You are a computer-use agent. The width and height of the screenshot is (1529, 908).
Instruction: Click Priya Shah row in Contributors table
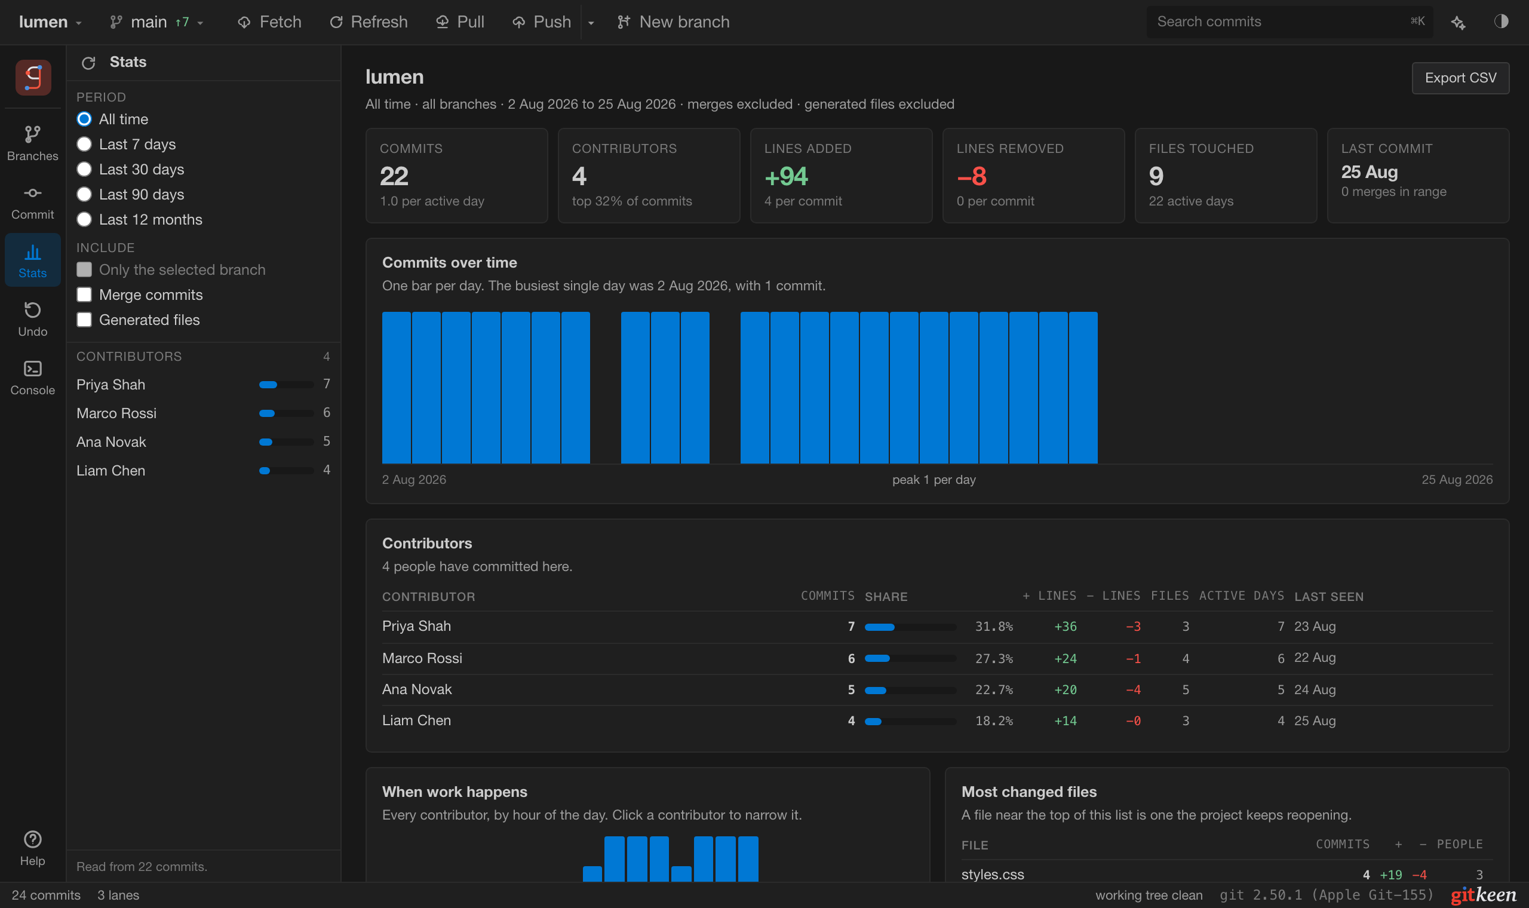coord(937,627)
